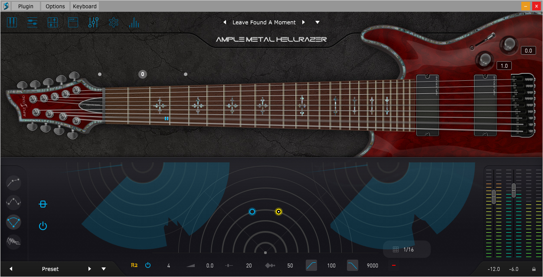Viewport: 543px width, 277px height.
Task: Select the two-point line curve mode
Action: (14, 182)
